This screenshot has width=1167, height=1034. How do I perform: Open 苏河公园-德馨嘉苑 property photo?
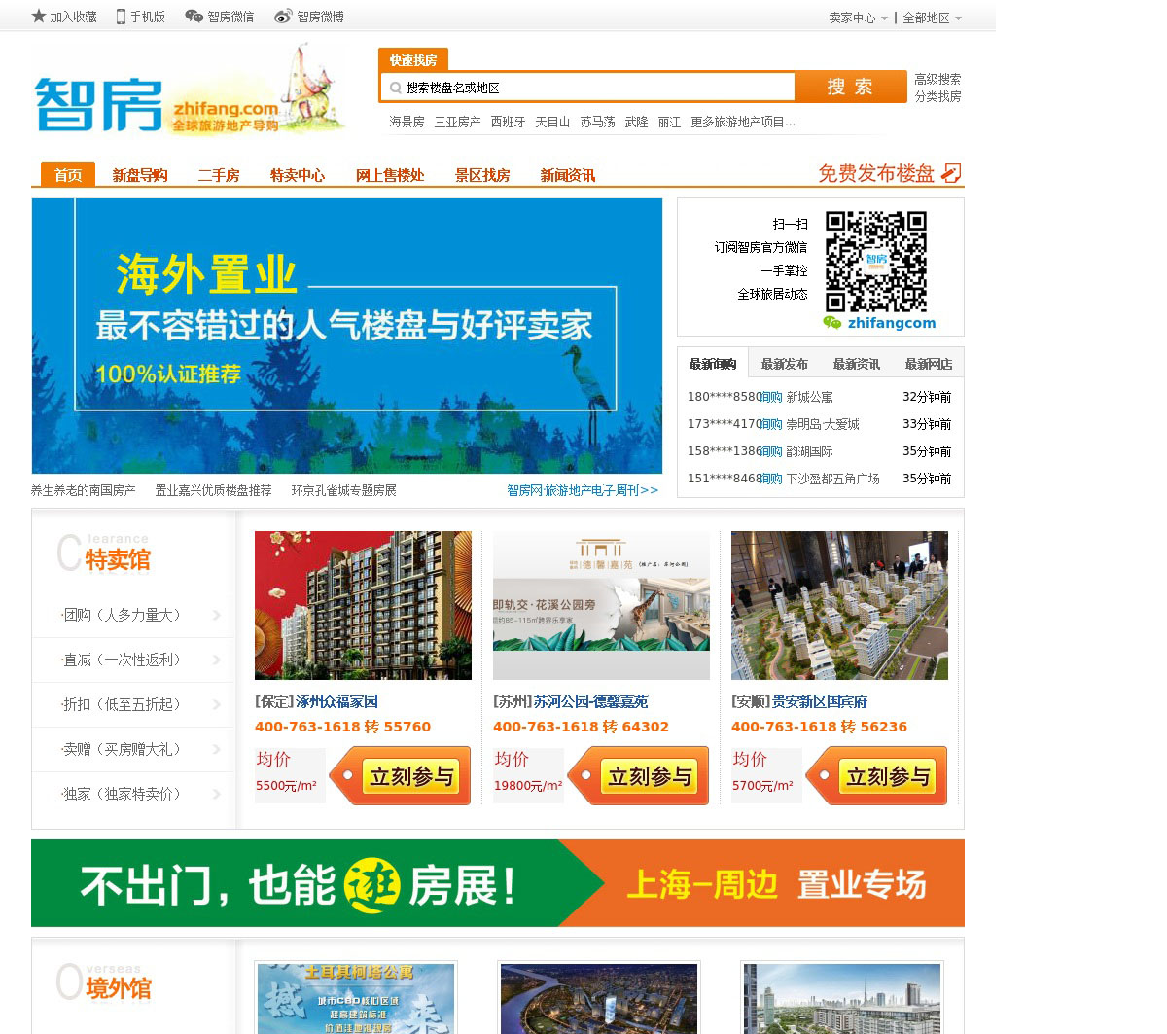[x=601, y=605]
